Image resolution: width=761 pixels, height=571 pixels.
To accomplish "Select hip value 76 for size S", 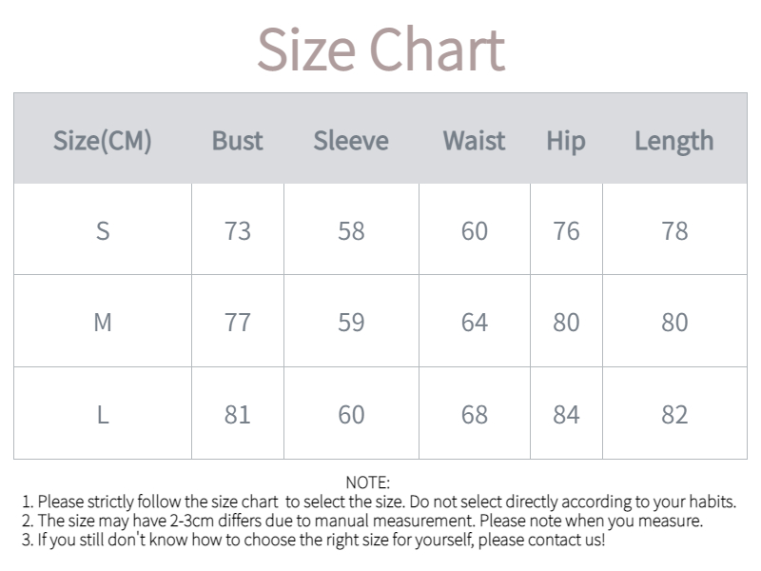I will point(566,230).
